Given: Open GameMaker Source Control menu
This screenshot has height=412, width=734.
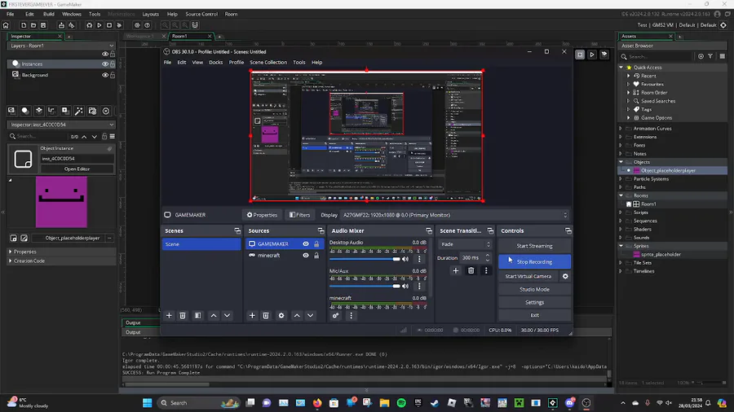Looking at the screenshot, I should pos(201,14).
